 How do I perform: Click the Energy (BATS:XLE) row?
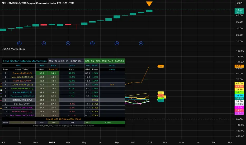coord(63,73)
